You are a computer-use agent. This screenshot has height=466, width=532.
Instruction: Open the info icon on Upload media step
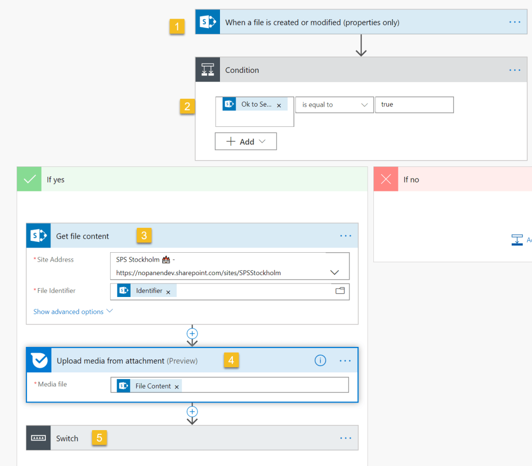(320, 360)
